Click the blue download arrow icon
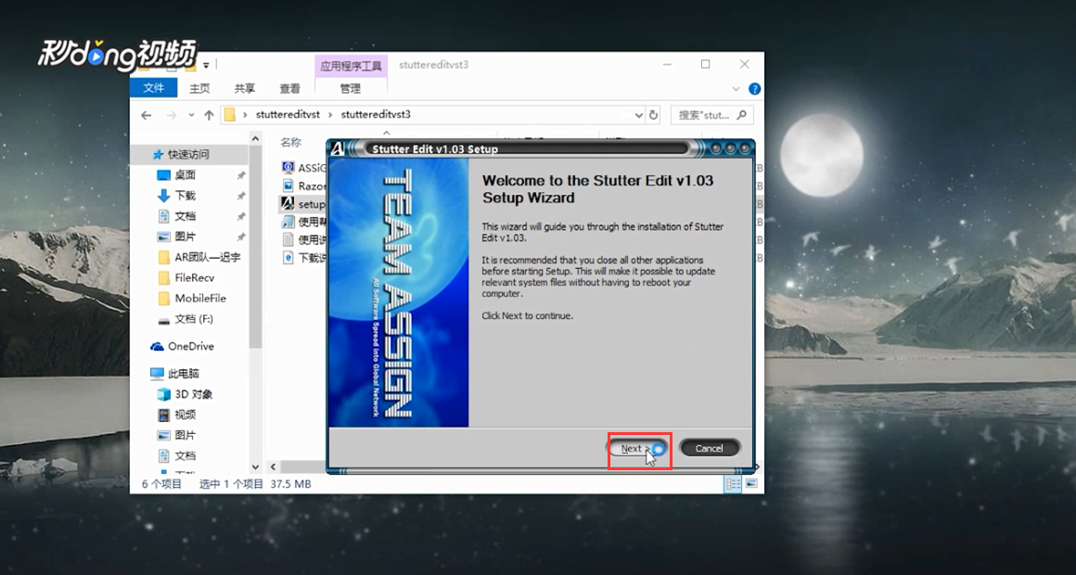Viewport: 1076px width, 575px height. [x=164, y=196]
